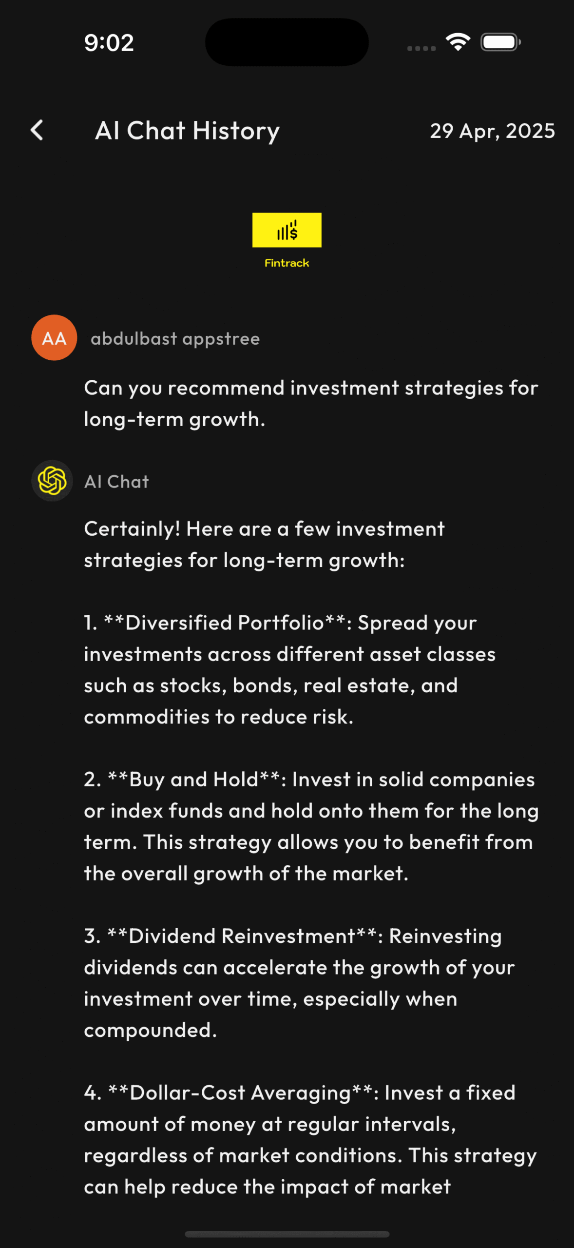Tap the Diversified Portfolio strategy paragraph
This screenshot has width=574, height=1248.
(x=289, y=670)
